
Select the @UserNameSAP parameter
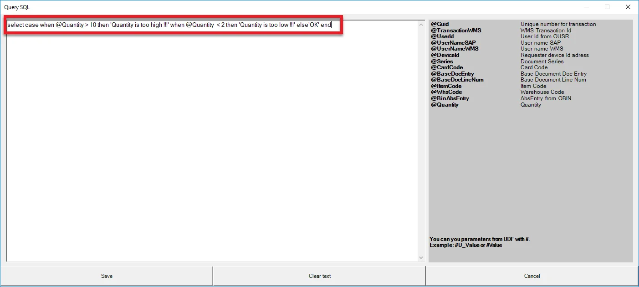click(x=453, y=43)
